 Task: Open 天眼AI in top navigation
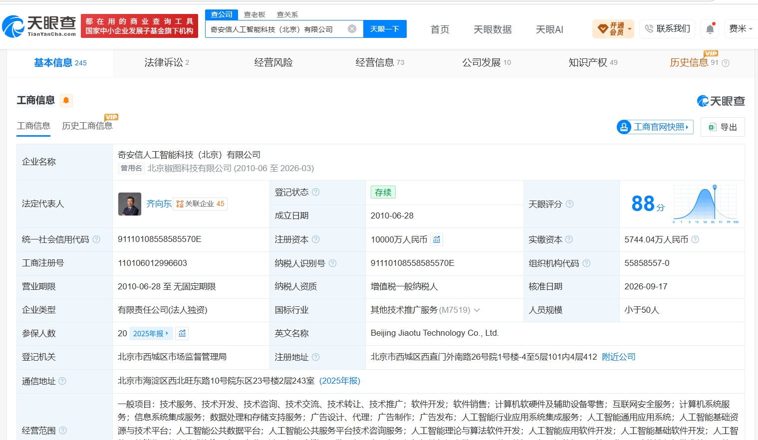click(x=549, y=29)
